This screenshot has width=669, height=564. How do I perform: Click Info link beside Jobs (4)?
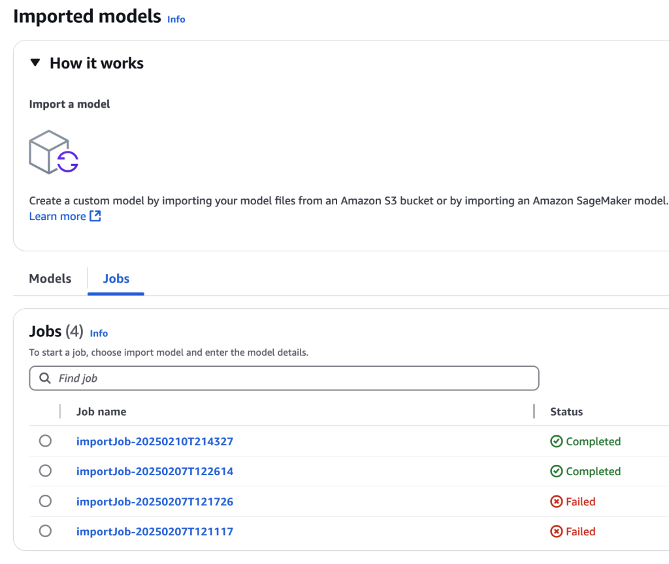tap(99, 333)
